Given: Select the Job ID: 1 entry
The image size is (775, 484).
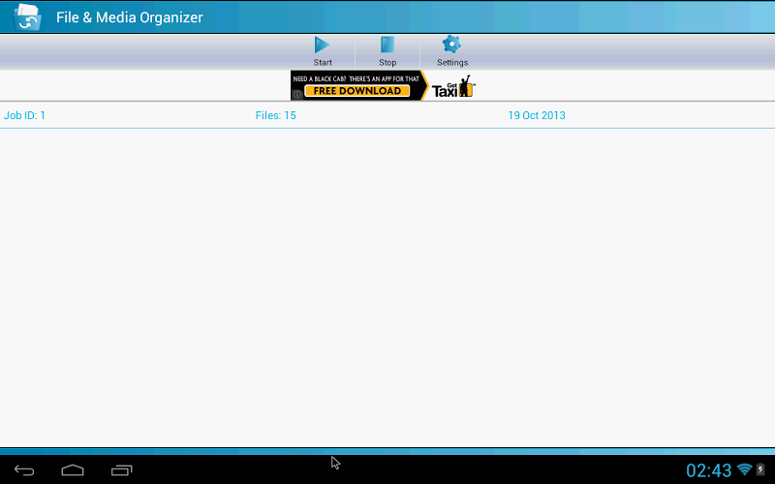Looking at the screenshot, I should pos(25,115).
